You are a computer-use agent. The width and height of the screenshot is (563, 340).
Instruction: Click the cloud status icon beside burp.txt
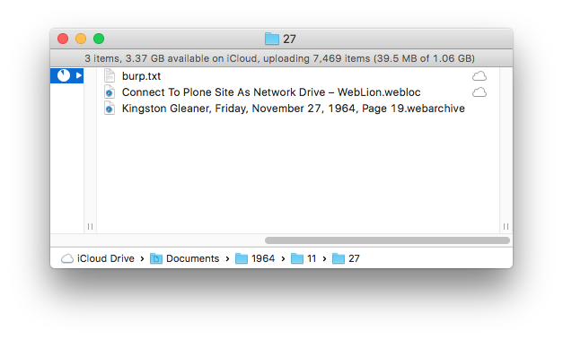[479, 76]
